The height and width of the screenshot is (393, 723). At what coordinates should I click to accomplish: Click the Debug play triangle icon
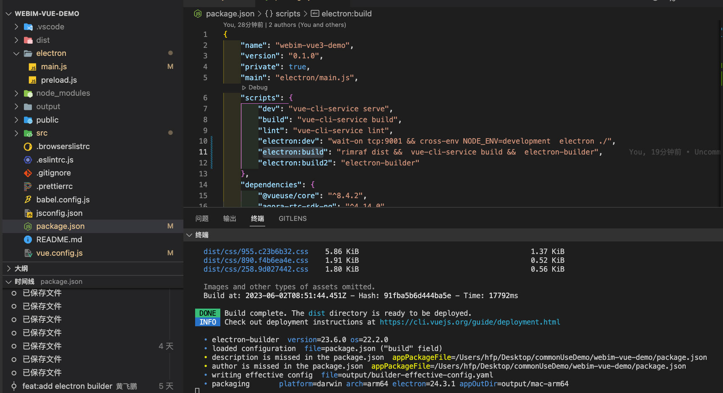(x=244, y=88)
